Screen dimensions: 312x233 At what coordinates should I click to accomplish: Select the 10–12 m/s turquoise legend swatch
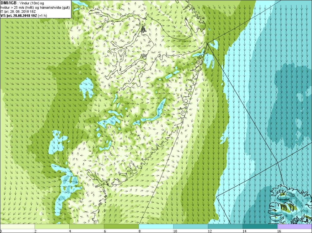(191, 226)
